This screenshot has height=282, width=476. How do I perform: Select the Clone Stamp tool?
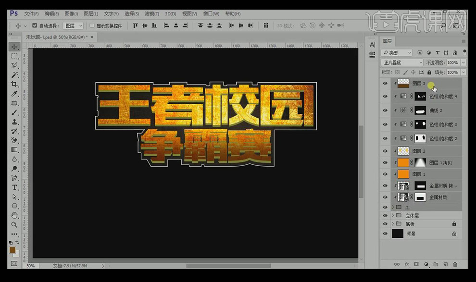14,122
